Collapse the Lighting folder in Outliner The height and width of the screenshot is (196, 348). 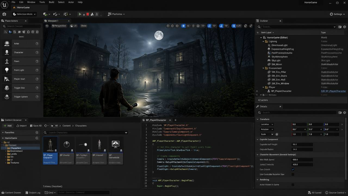pyautogui.click(x=263, y=41)
